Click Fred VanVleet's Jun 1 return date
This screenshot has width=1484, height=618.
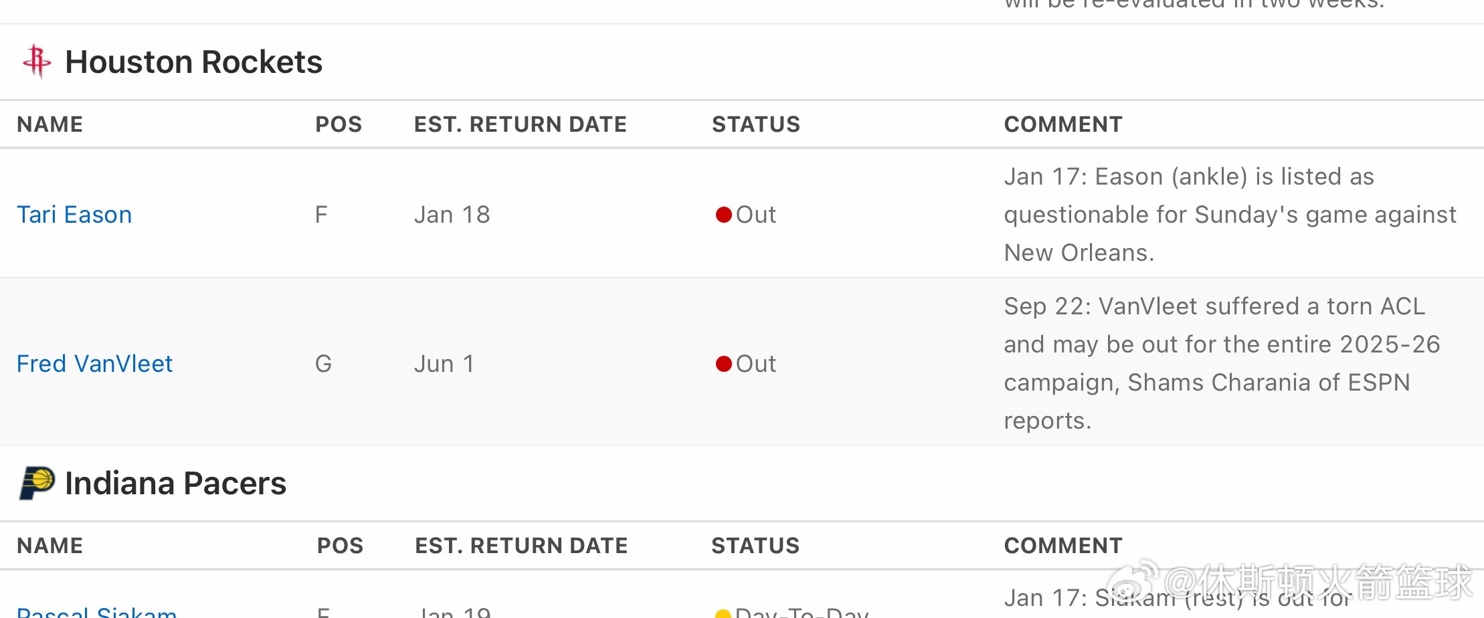coord(444,364)
